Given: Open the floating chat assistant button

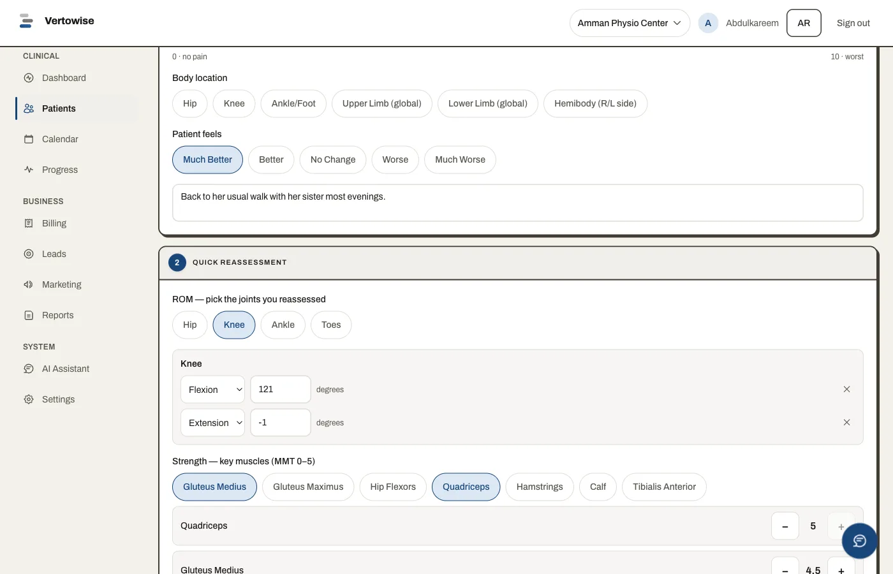Looking at the screenshot, I should tap(859, 541).
